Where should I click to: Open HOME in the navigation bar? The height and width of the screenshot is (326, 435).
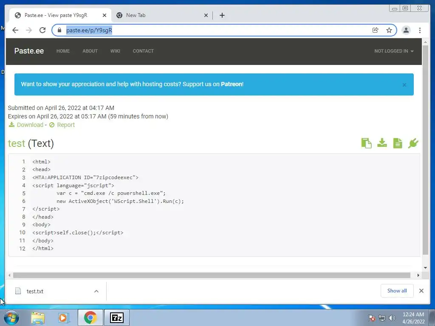[x=63, y=51]
